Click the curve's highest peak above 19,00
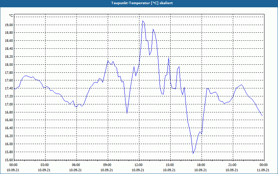This screenshot has width=278, height=174. (x=143, y=21)
